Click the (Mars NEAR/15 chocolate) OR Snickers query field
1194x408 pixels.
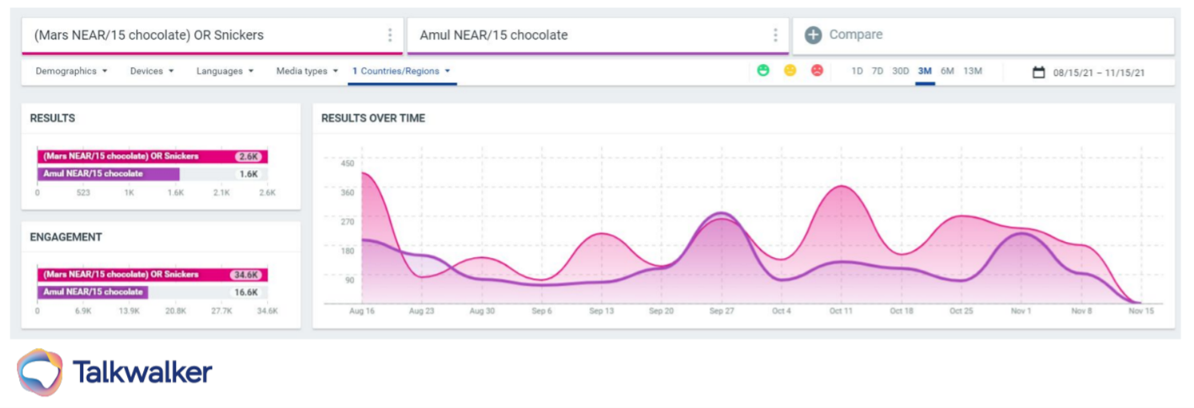point(213,35)
